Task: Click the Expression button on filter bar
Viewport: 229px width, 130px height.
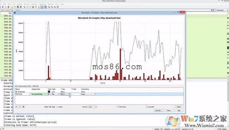Action: (x=221, y=10)
